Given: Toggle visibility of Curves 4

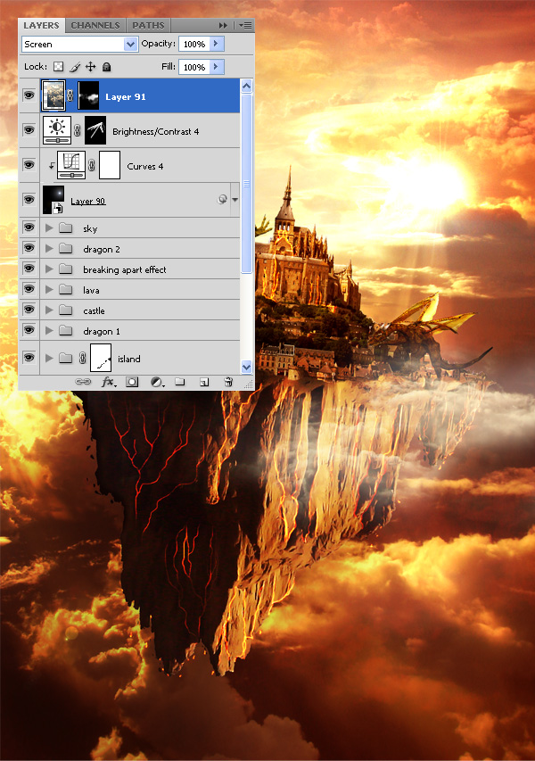Looking at the screenshot, I should [x=29, y=165].
